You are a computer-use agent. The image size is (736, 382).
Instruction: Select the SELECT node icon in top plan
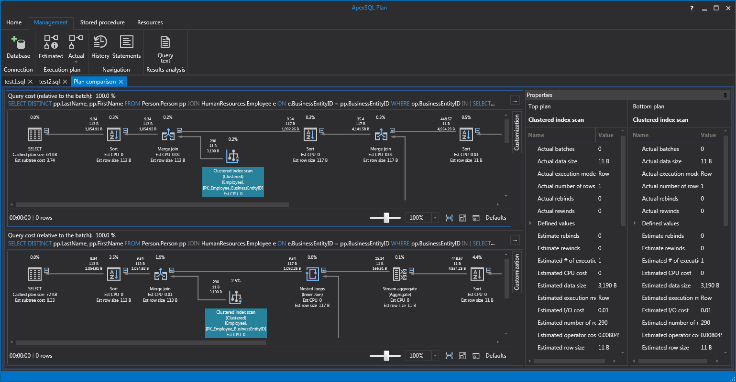(35, 135)
